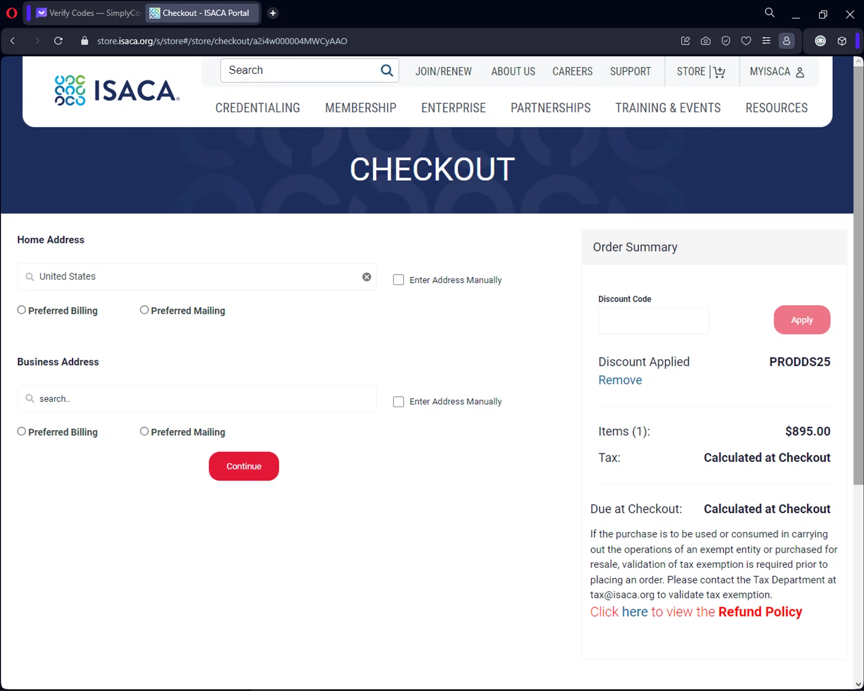
Task: Open the extensions cube icon
Action: 842,41
